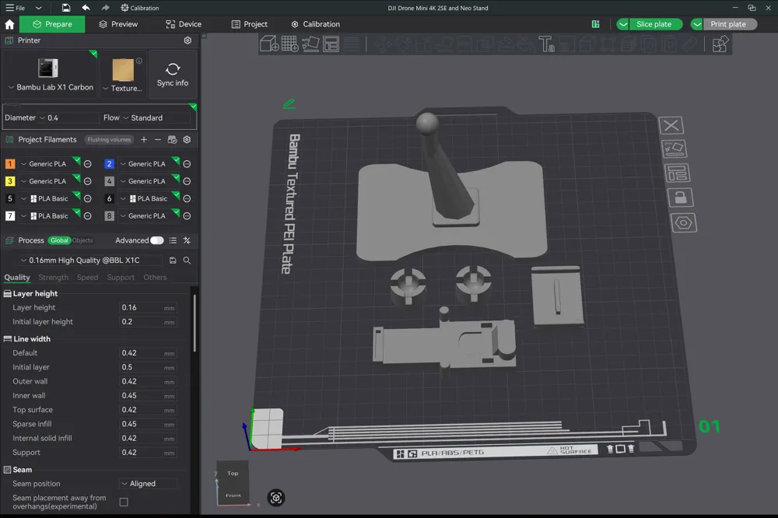Image resolution: width=778 pixels, height=518 pixels.
Task: Toggle the Advanced switch
Action: pyautogui.click(x=157, y=240)
